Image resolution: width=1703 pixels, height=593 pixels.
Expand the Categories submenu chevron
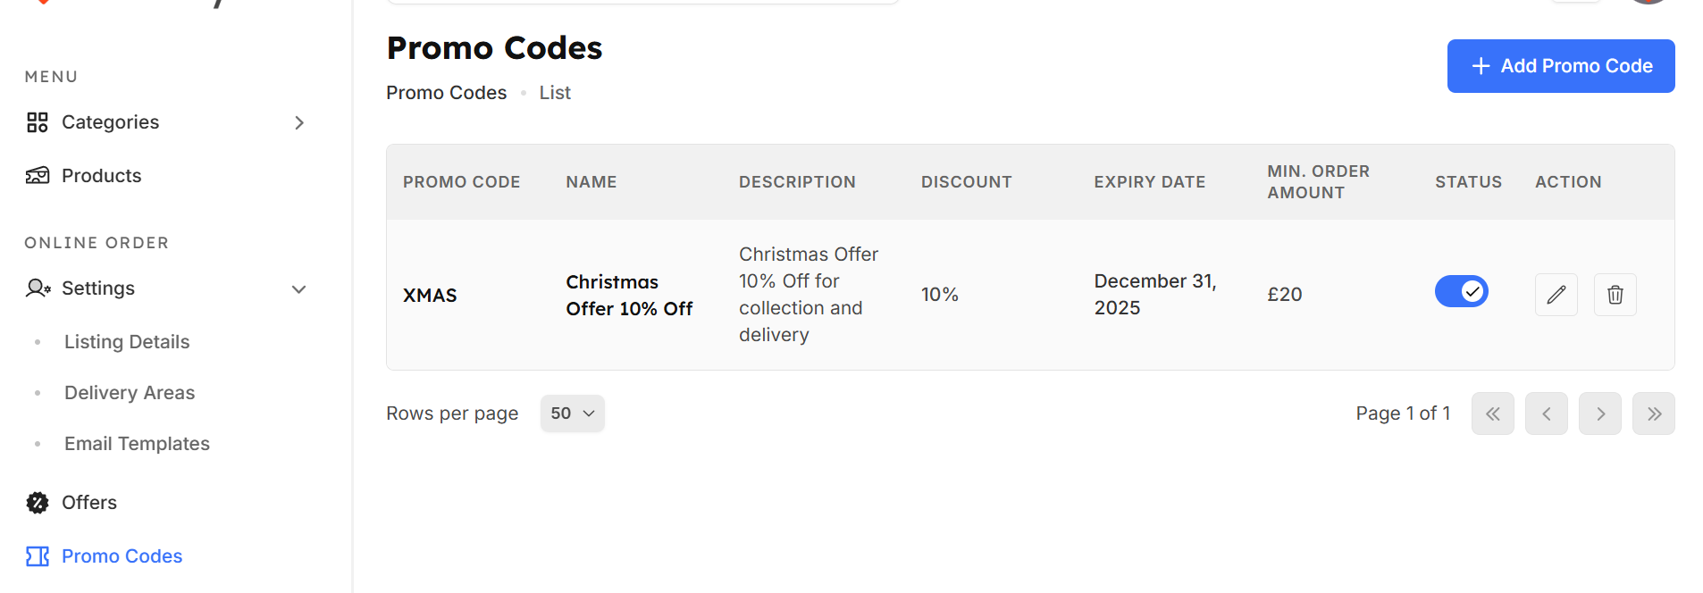tap(299, 122)
